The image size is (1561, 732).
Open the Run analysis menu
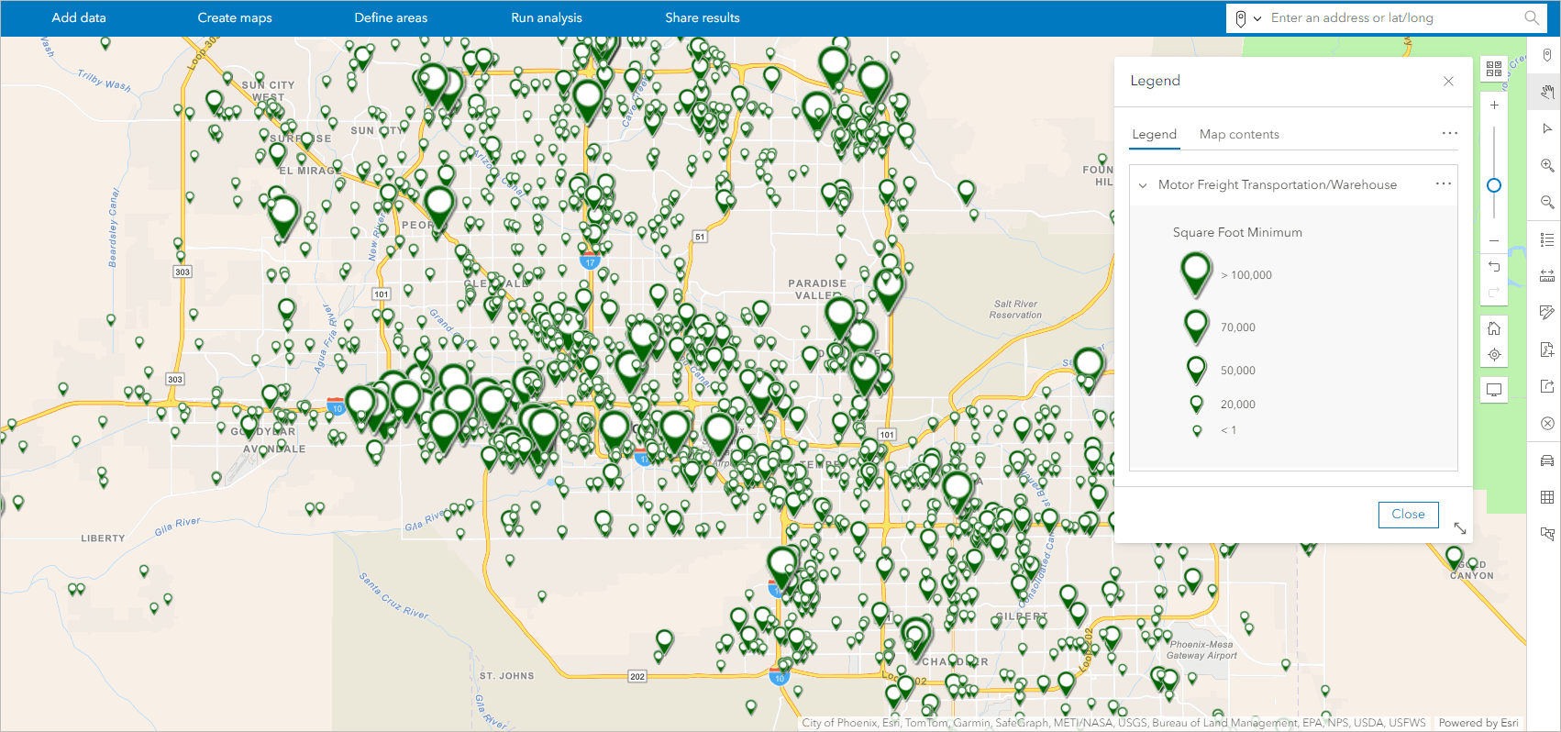tap(547, 17)
